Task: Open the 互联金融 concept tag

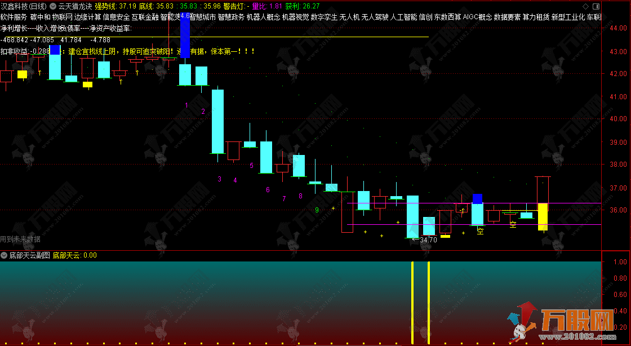Action: click(x=145, y=17)
